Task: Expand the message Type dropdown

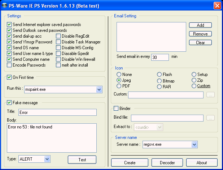Action: click(x=47, y=159)
